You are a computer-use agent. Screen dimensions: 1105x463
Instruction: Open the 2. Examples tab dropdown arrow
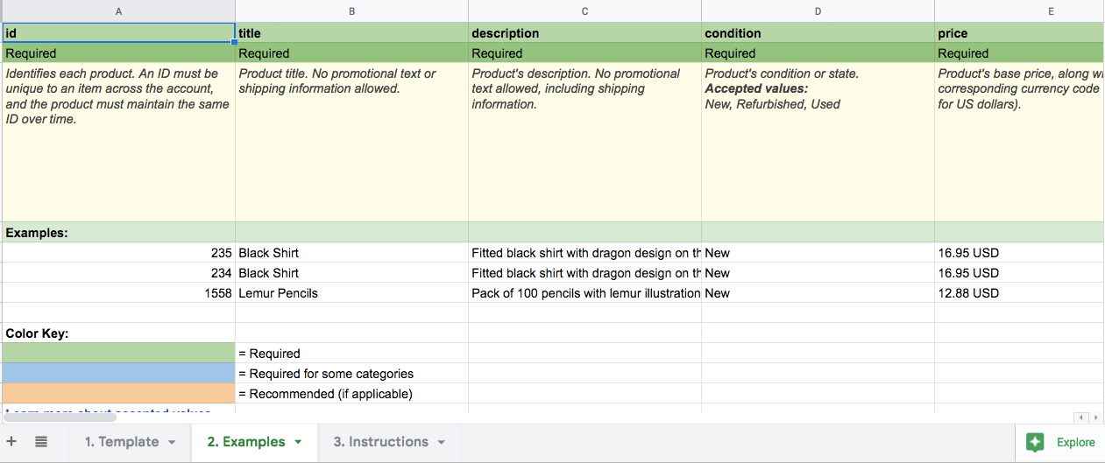coord(298,442)
